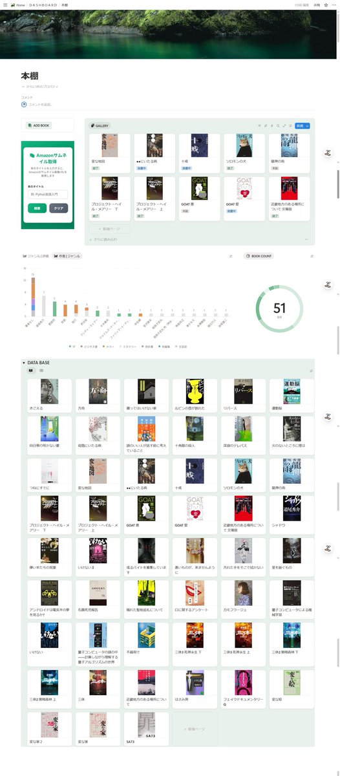Add a page via gallery 新規ページ
Screen dimensions: 340x776
(x=110, y=229)
